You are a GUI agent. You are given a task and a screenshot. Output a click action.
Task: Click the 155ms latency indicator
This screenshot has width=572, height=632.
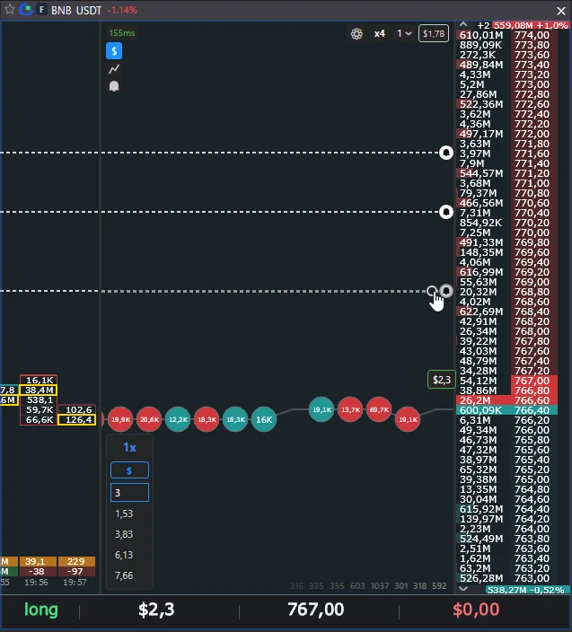(122, 33)
